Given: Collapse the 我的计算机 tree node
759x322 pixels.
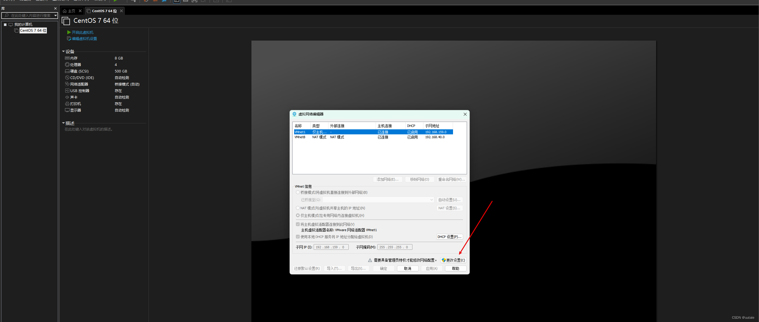Looking at the screenshot, I should tap(5, 25).
